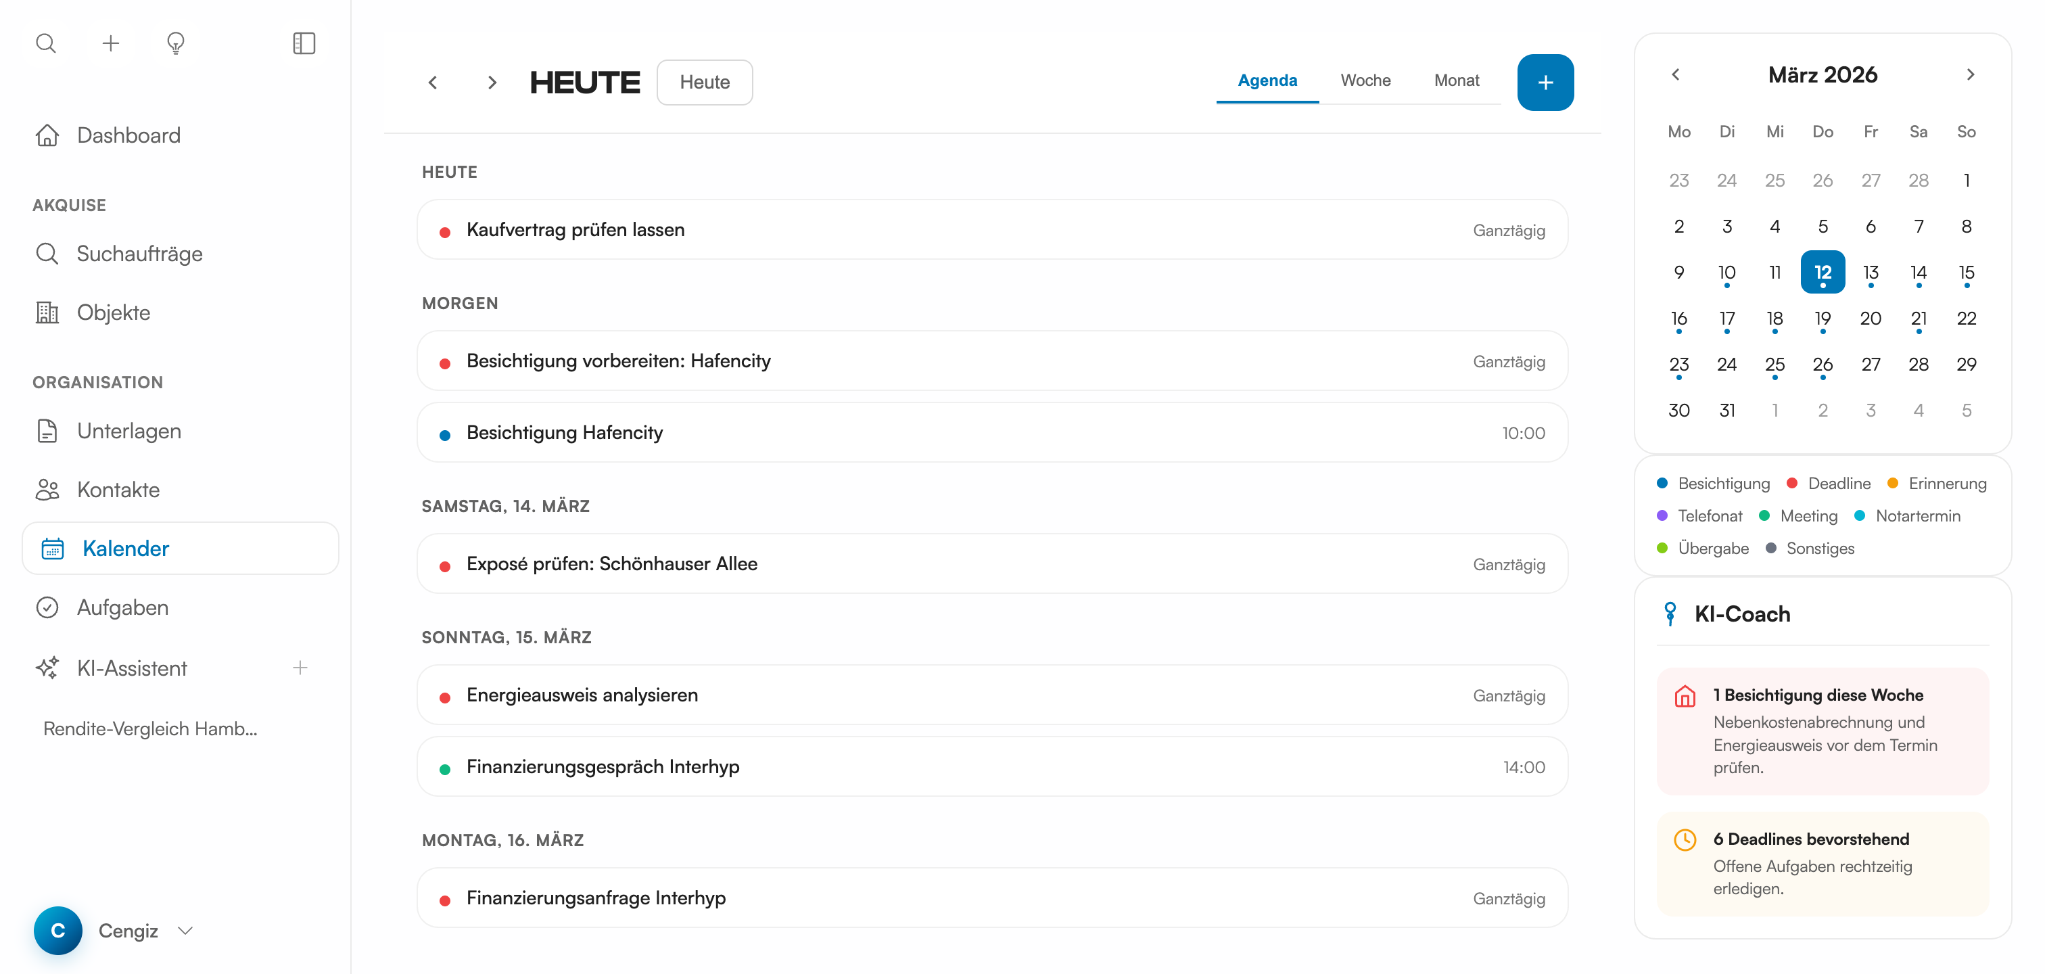2045x974 pixels.
Task: Go to previous month in mini calendar
Action: pyautogui.click(x=1675, y=74)
